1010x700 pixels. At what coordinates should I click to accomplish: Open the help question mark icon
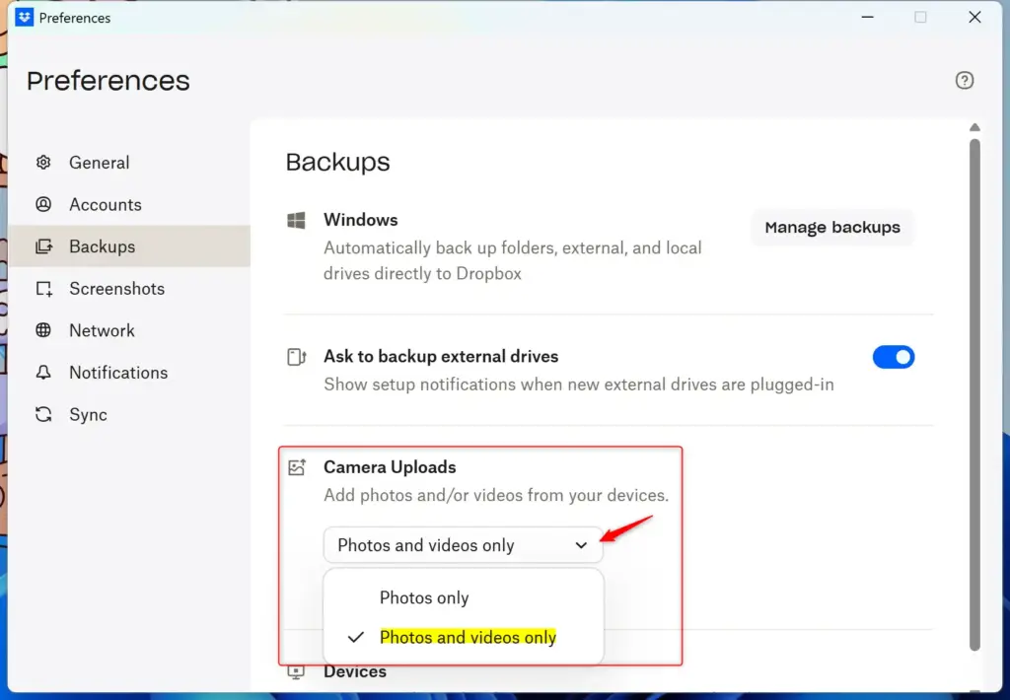964,81
